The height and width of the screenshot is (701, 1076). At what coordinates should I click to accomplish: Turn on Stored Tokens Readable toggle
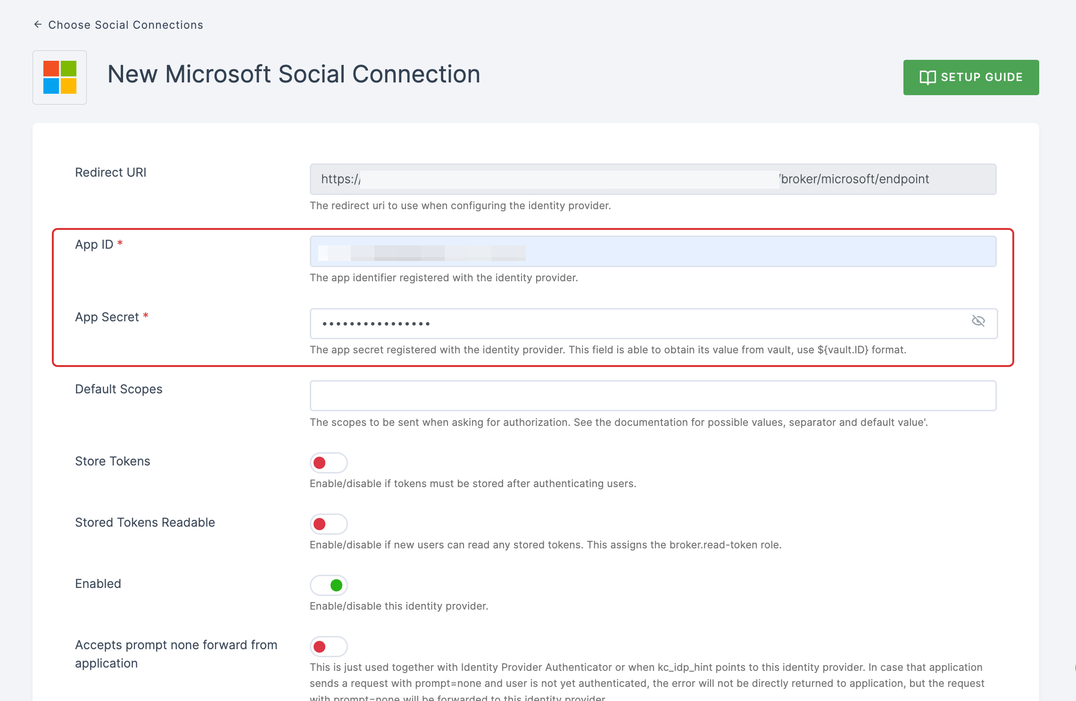(329, 524)
